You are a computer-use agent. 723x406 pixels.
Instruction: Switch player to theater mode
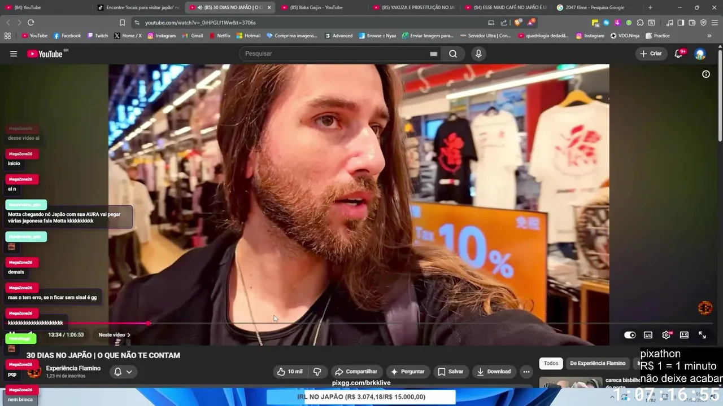click(x=684, y=335)
